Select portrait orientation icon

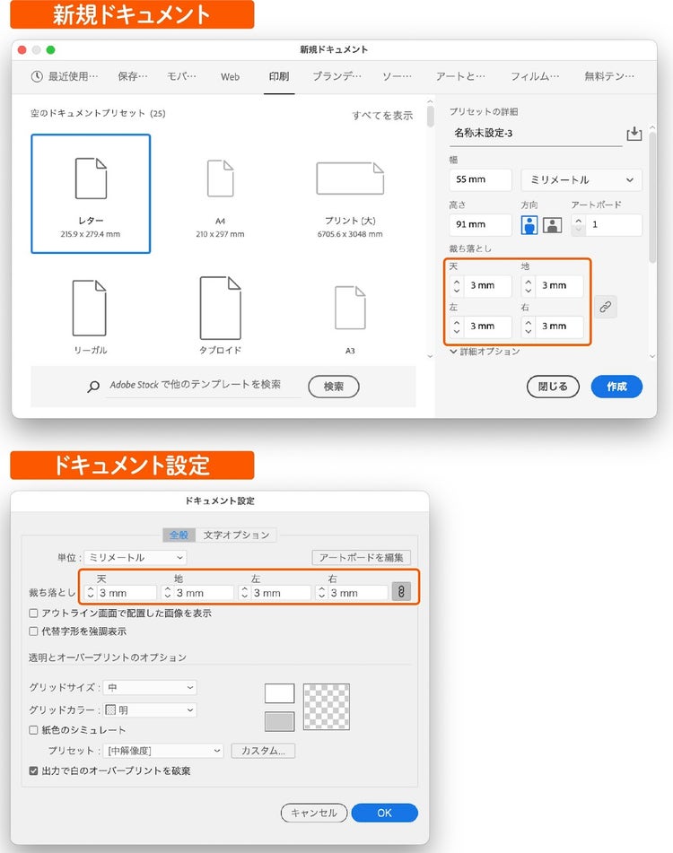coord(529,224)
